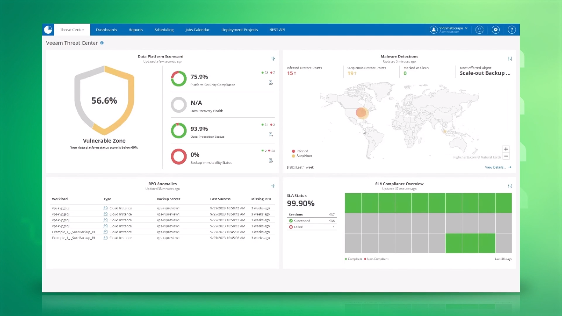
Task: Toggle the Compliant legend item
Action: (353, 259)
